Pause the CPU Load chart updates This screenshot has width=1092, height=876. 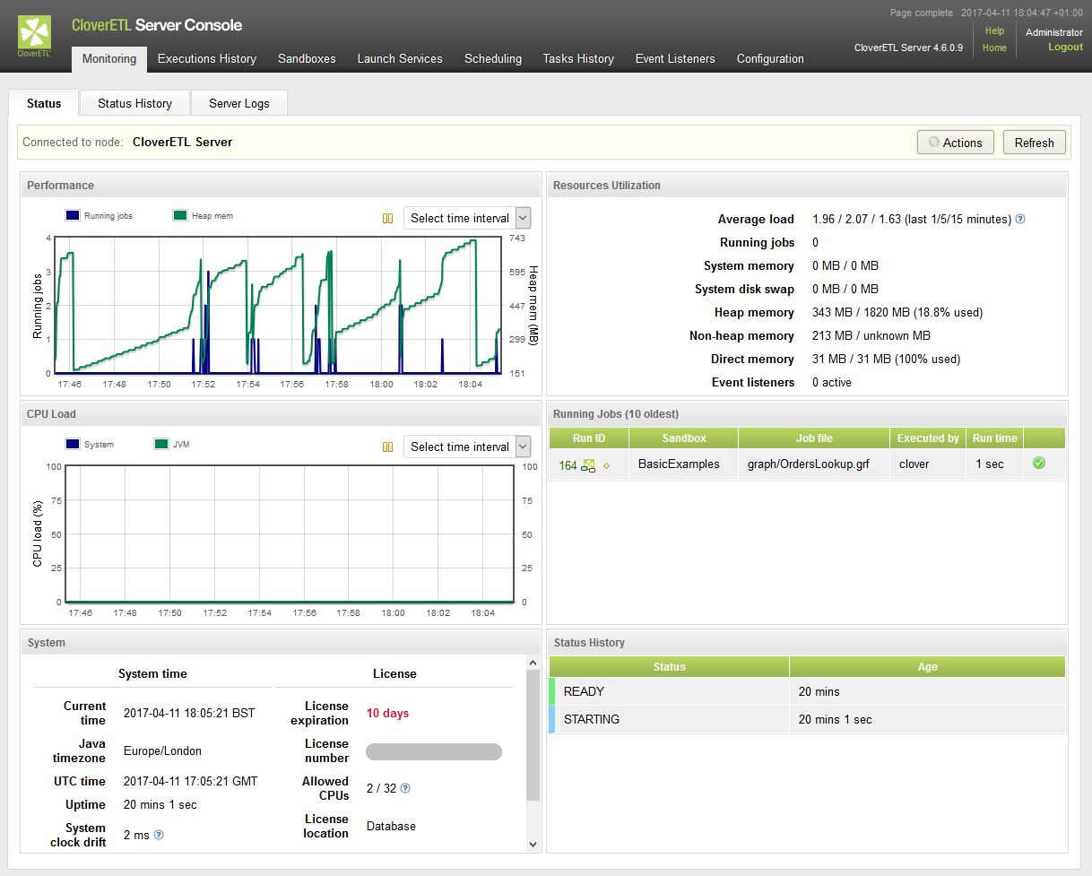pos(388,447)
